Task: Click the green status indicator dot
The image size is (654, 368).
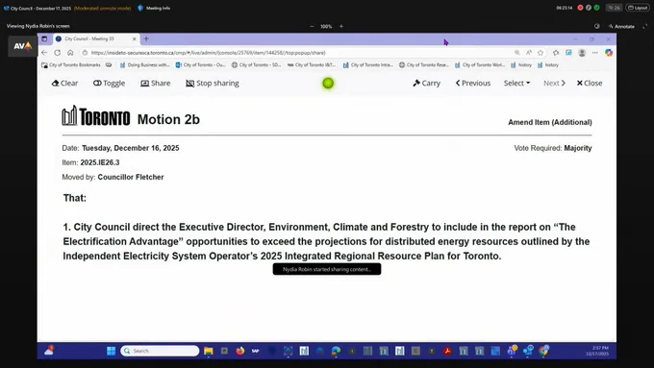Action: 328,84
